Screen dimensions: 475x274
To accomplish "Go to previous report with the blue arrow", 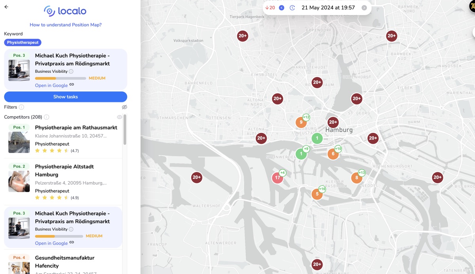I will (x=281, y=8).
